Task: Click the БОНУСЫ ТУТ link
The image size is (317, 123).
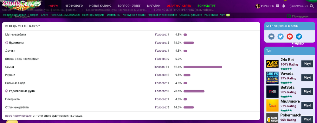Action: coord(206,6)
